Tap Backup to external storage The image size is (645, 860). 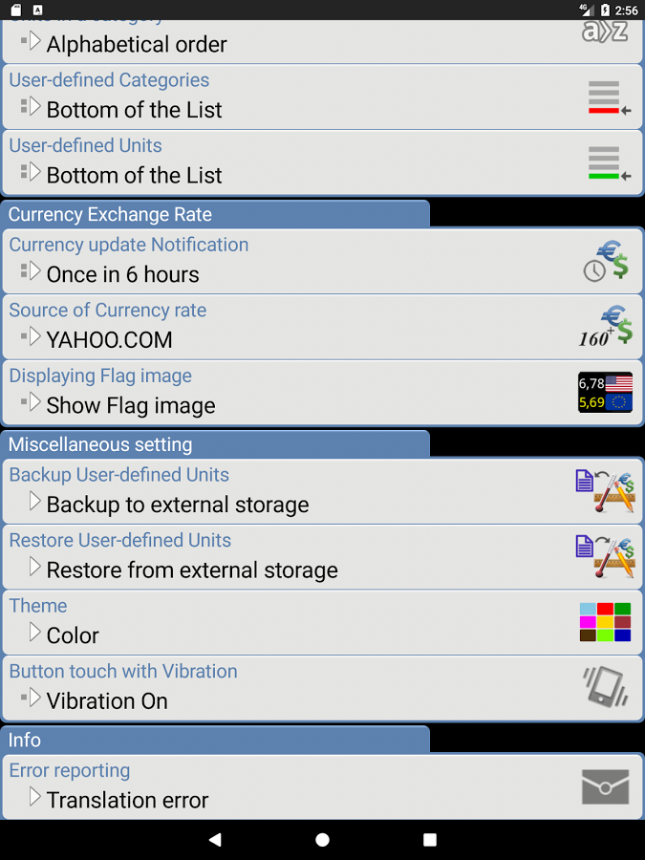177,505
